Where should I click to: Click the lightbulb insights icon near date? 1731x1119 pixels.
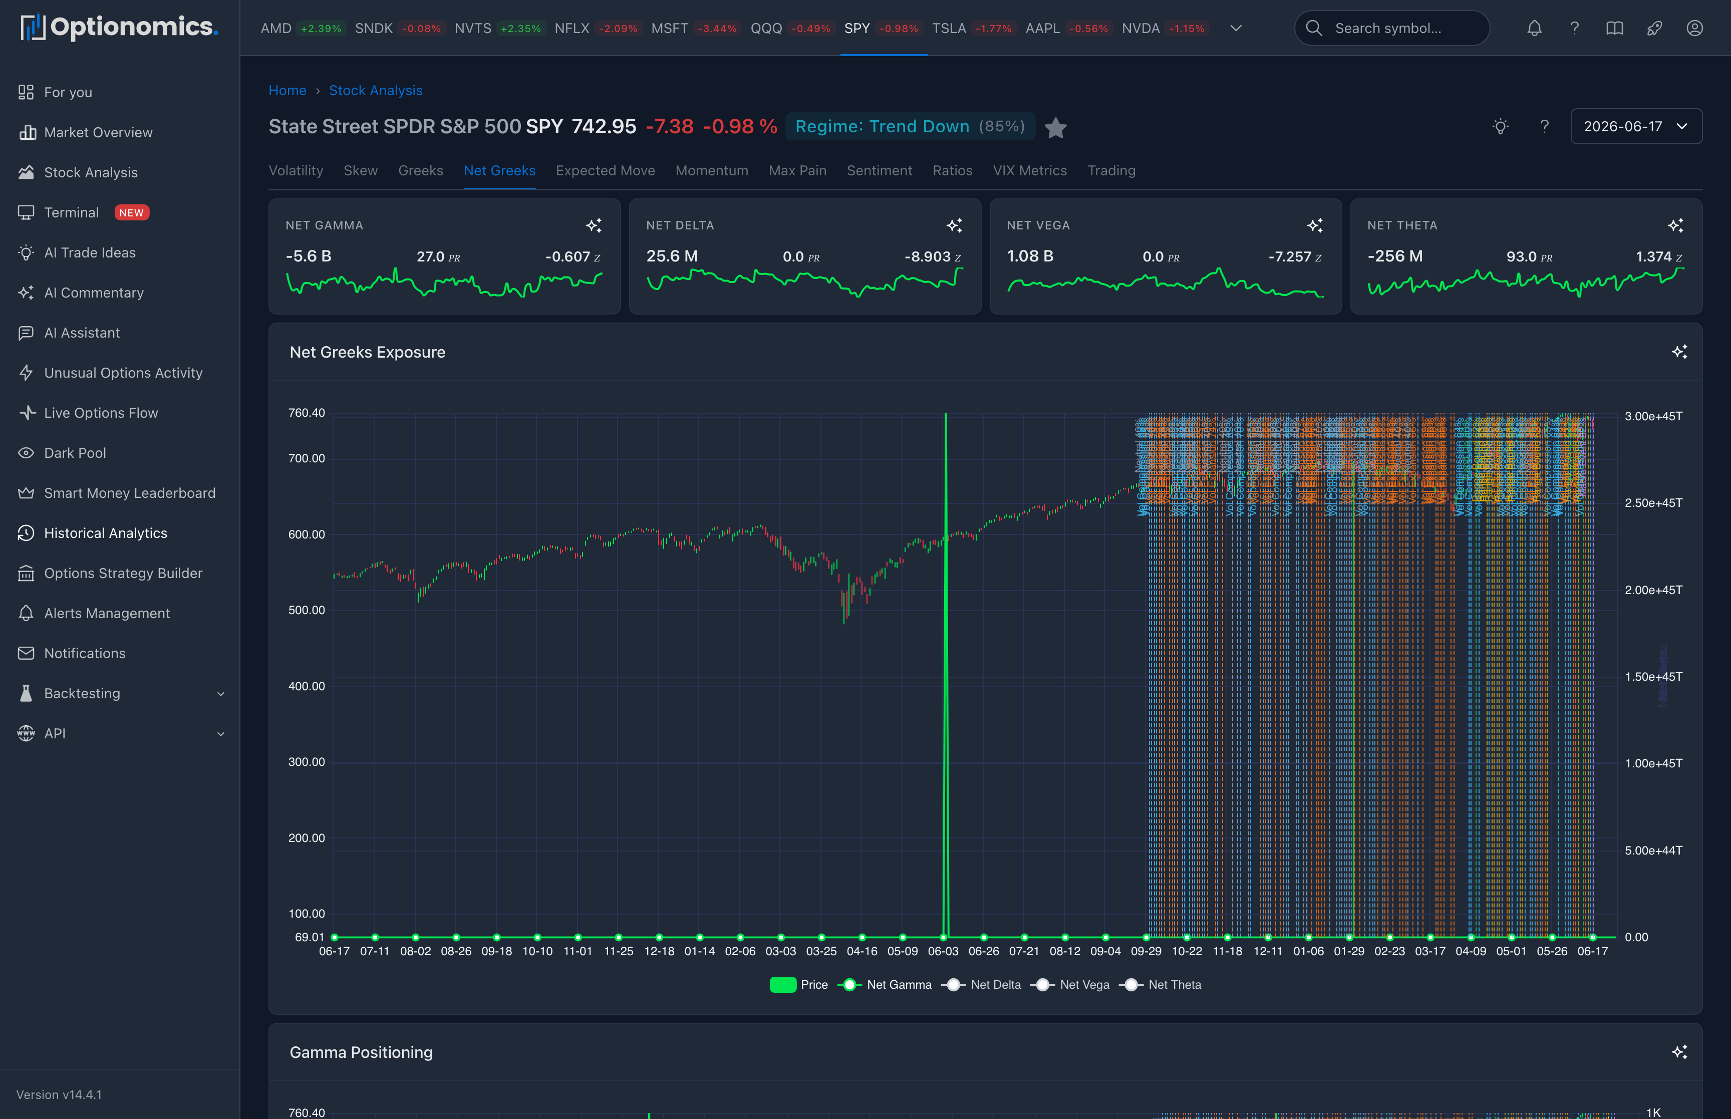point(1500,126)
